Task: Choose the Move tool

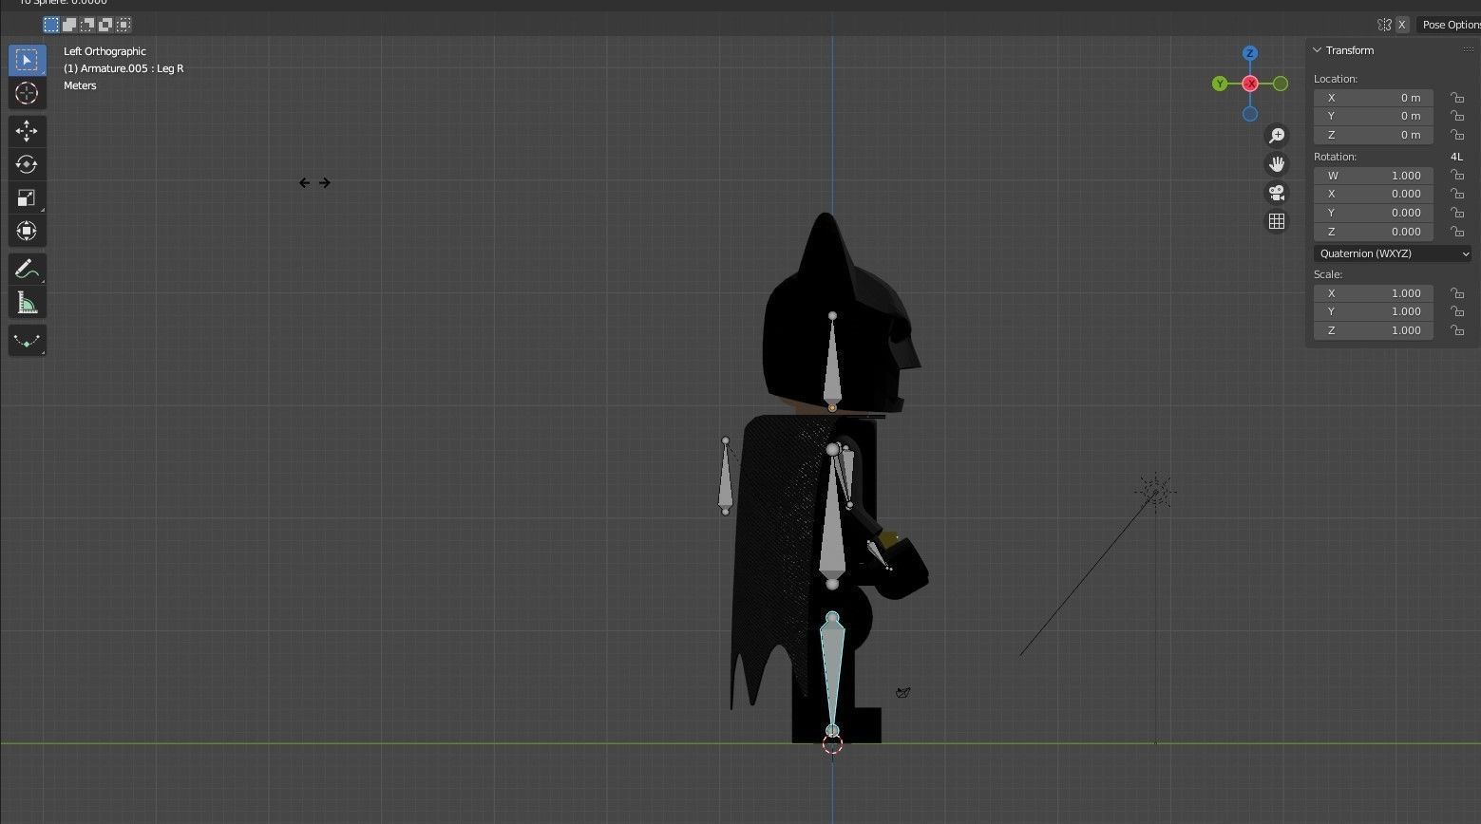Action: (x=27, y=131)
